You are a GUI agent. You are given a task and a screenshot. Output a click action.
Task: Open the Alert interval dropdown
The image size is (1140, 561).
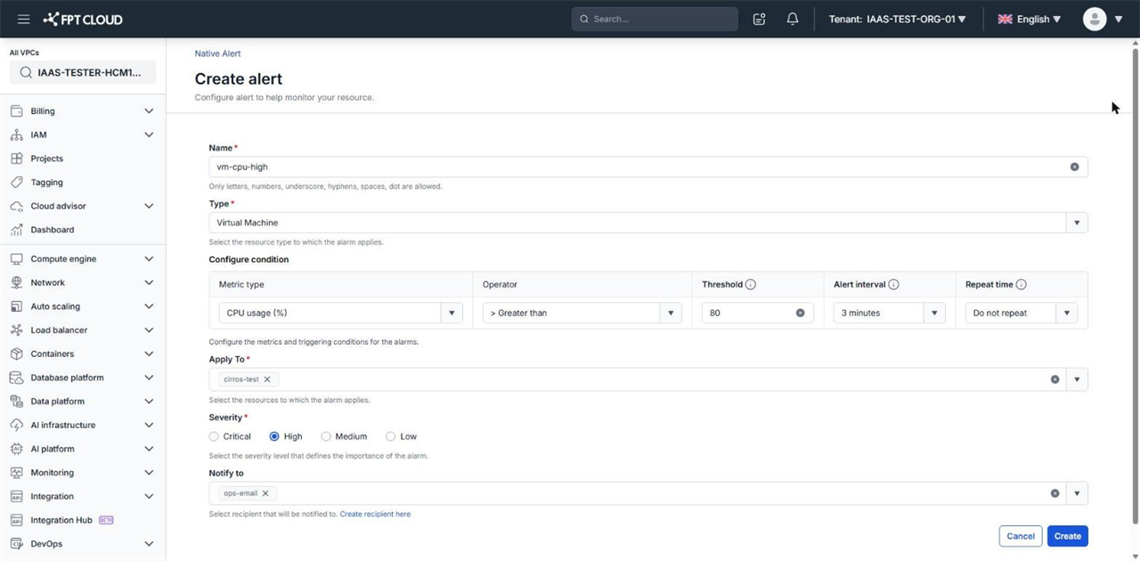click(934, 313)
